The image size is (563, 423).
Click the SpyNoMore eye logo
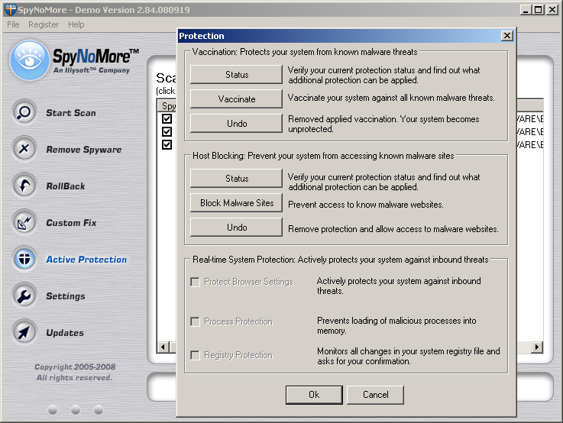[30, 60]
